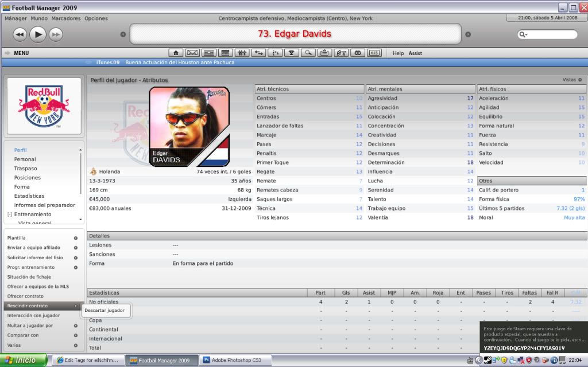Expand the Varios submenu
This screenshot has height=367, width=588.
(76, 345)
